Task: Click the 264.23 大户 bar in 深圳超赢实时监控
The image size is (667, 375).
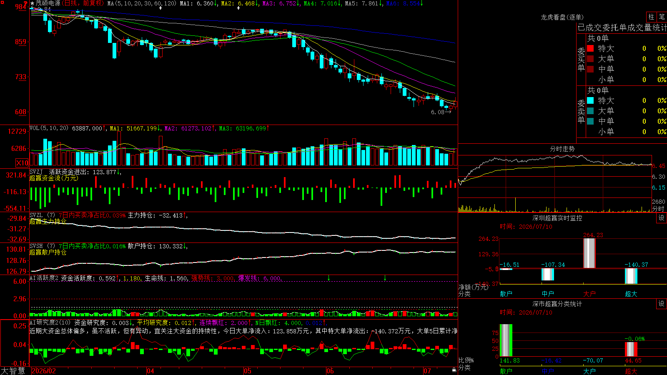Action: click(589, 253)
